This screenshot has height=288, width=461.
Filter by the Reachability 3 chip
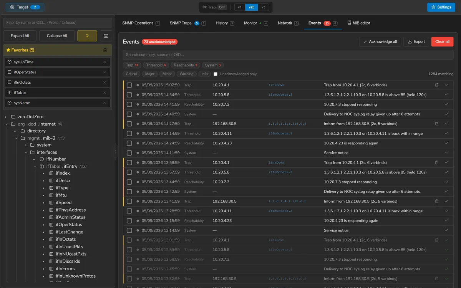click(x=186, y=65)
